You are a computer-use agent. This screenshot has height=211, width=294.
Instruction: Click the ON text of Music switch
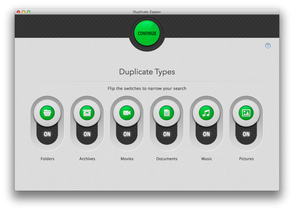click(206, 134)
